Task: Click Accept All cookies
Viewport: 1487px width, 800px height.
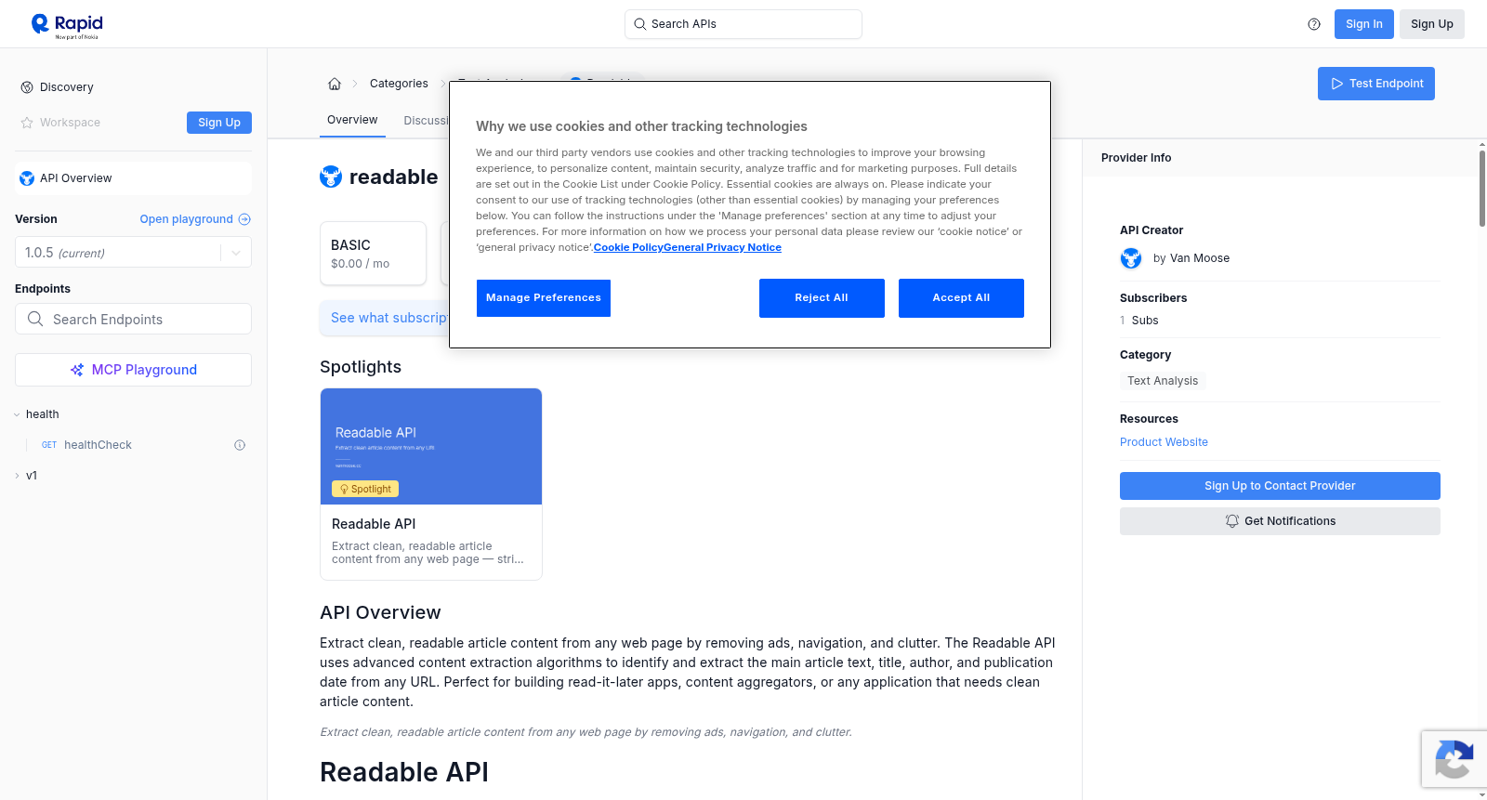Action: [961, 298]
